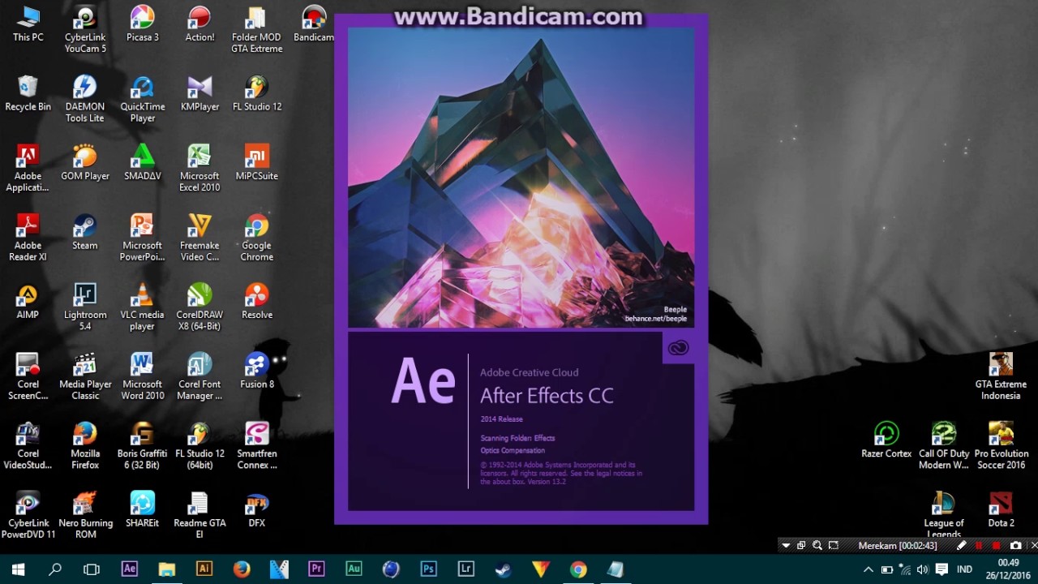Launch FL Studio 12 (64bit) shortcut
The width and height of the screenshot is (1038, 584).
199,446
